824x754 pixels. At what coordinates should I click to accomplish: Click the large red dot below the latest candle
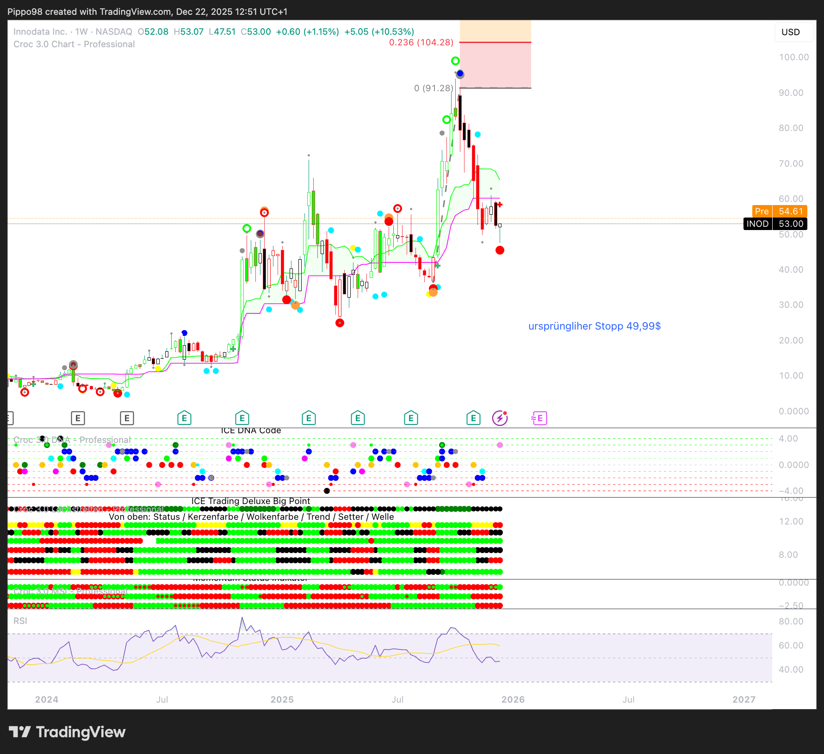coord(500,250)
